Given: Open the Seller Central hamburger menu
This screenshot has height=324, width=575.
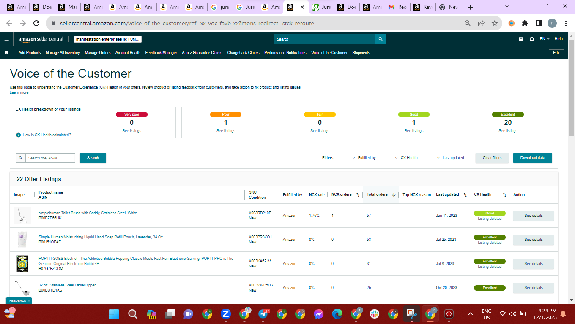Looking at the screenshot, I should tap(6, 39).
